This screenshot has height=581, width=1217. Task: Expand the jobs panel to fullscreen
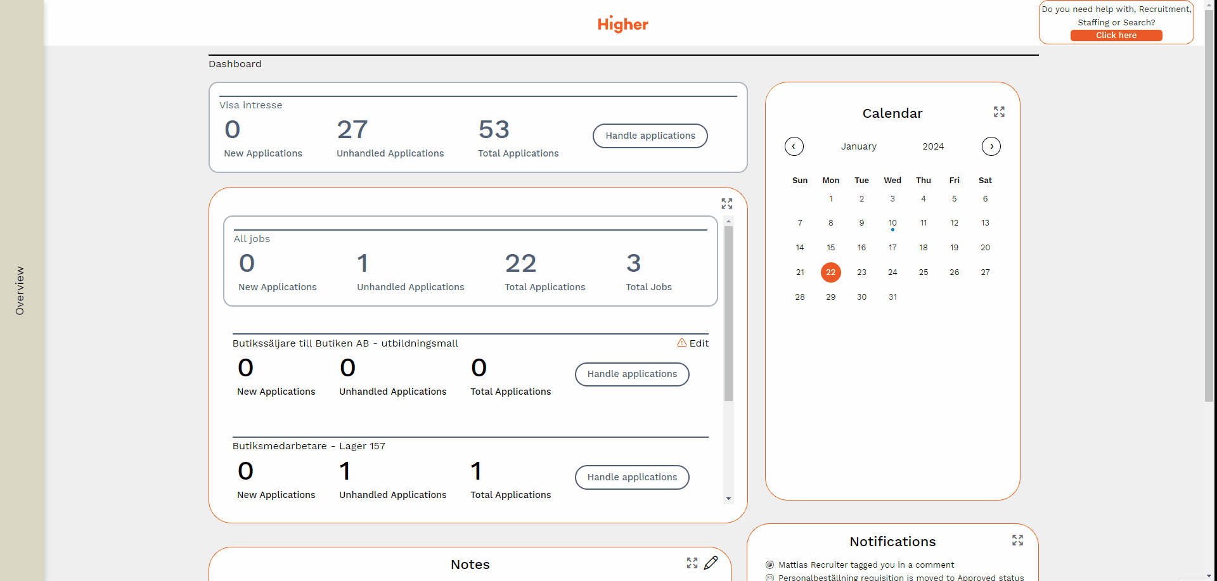[x=726, y=204]
